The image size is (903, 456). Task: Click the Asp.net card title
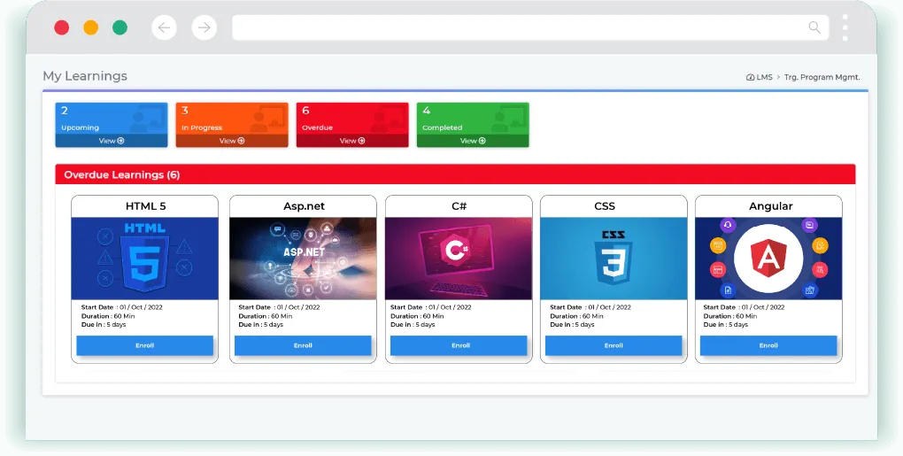coord(304,206)
